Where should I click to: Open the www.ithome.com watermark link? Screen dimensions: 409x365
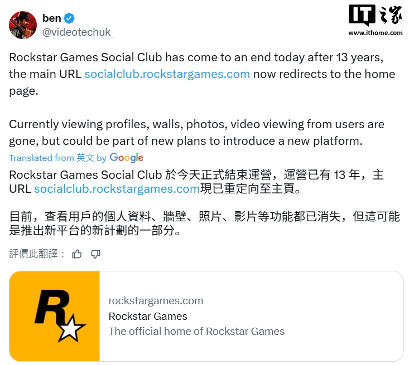tap(376, 33)
